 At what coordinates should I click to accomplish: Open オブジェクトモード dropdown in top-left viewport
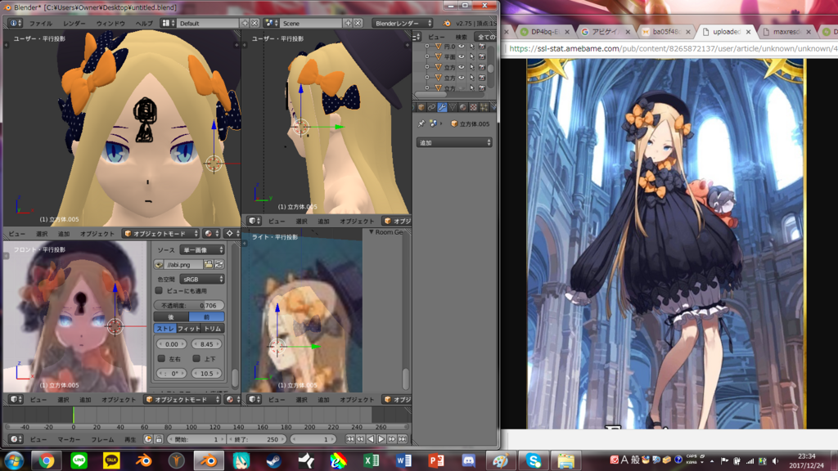point(160,233)
